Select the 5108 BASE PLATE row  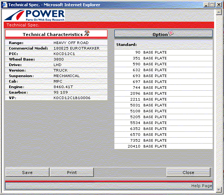[164, 111]
